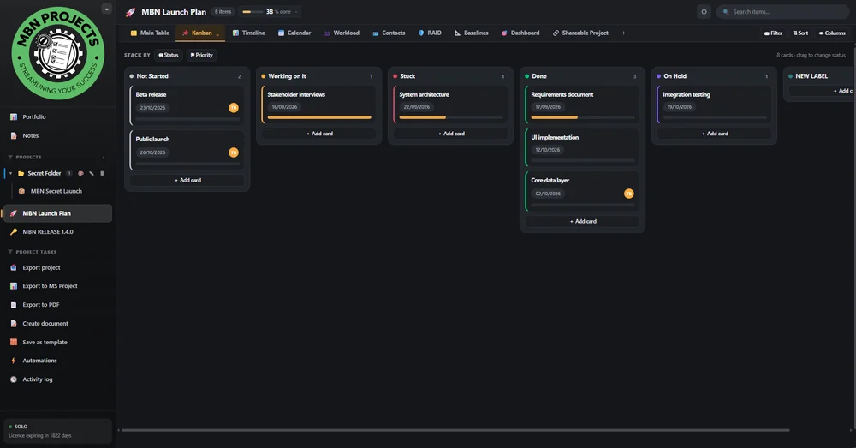Open Portfolio from the sidebar
This screenshot has height=448, width=856.
point(34,116)
